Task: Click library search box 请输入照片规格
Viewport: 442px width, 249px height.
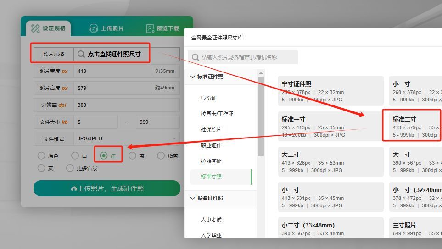Action: point(243,57)
